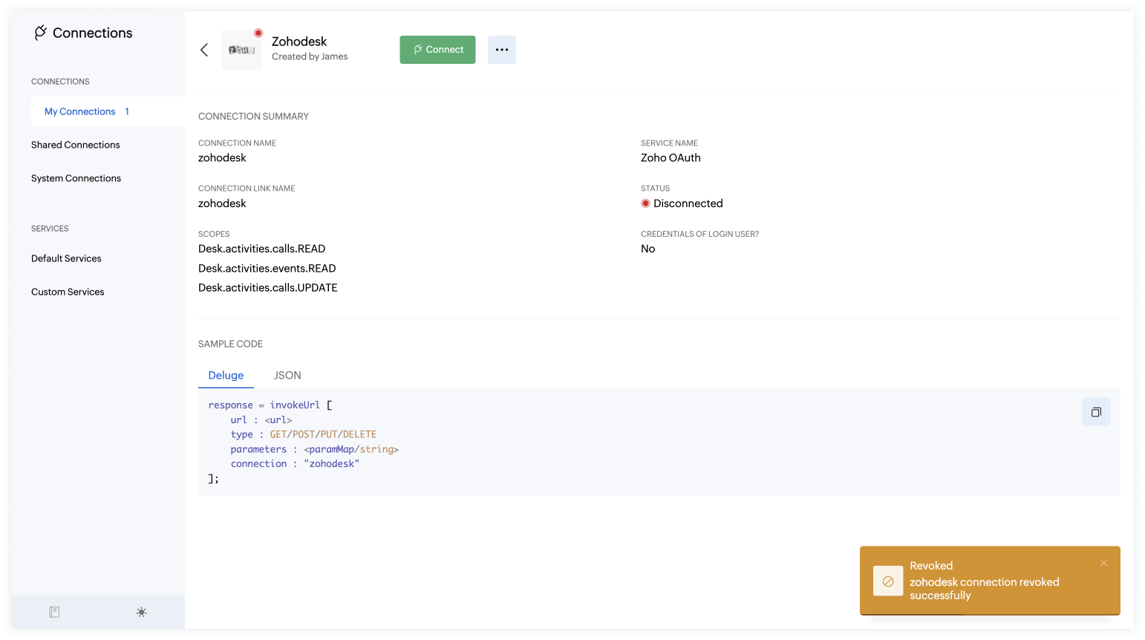Open the three-dots more options menu
The width and height of the screenshot is (1145, 640).
pyautogui.click(x=502, y=50)
